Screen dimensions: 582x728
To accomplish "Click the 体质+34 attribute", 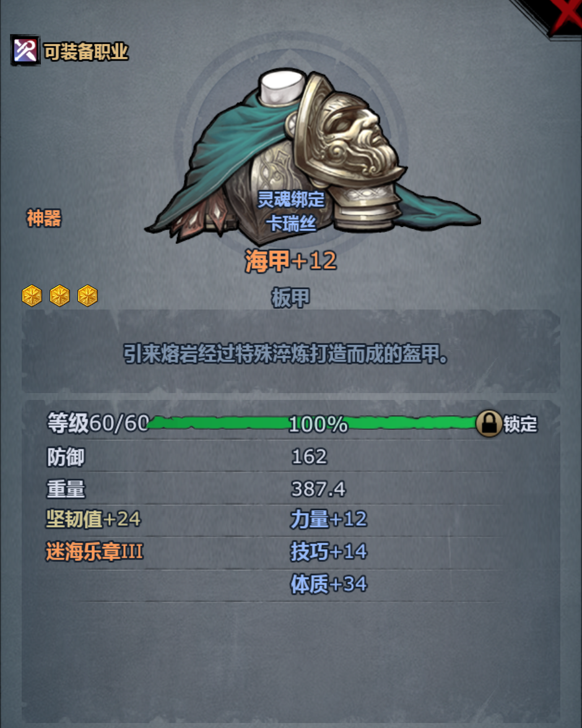I will tap(329, 584).
